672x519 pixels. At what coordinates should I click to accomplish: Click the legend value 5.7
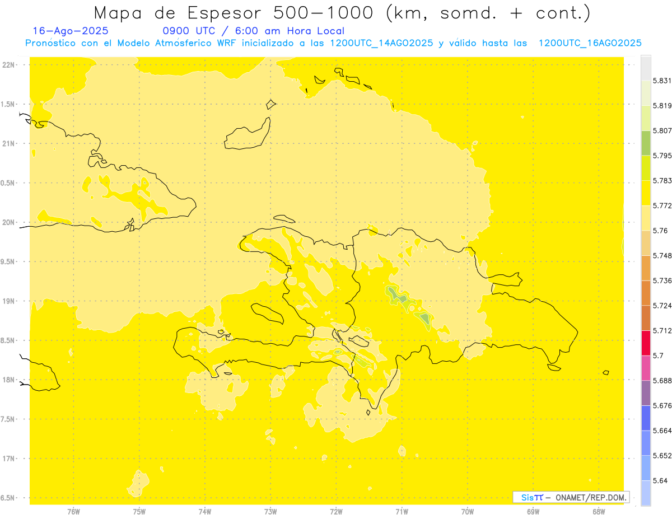[658, 356]
